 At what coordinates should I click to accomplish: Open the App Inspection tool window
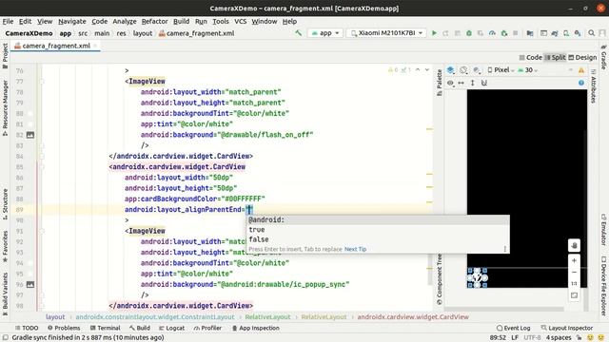point(256,328)
